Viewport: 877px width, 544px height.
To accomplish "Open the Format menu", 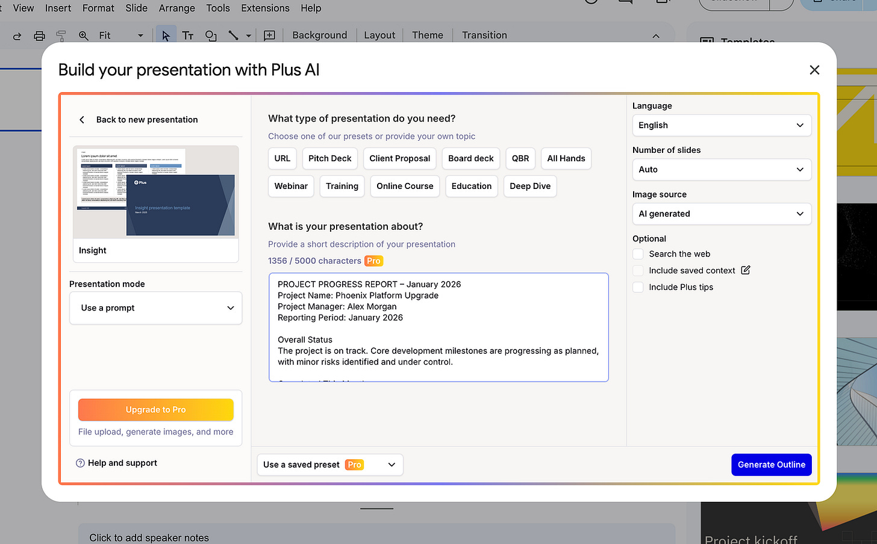I will (98, 8).
